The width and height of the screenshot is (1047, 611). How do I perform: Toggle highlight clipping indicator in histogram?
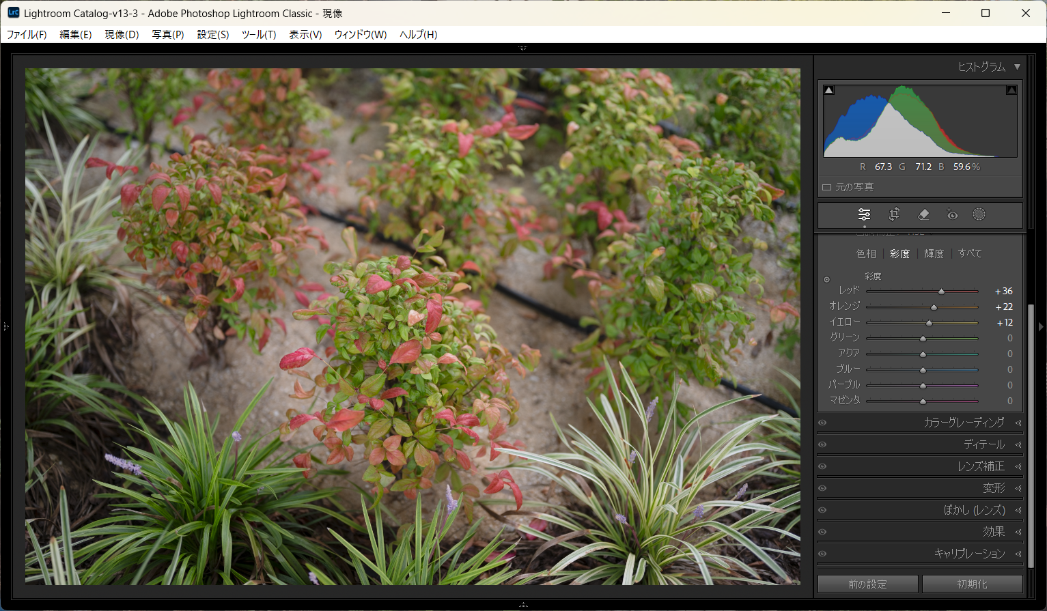tap(1011, 90)
